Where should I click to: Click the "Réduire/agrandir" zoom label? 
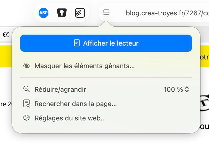click(60, 89)
